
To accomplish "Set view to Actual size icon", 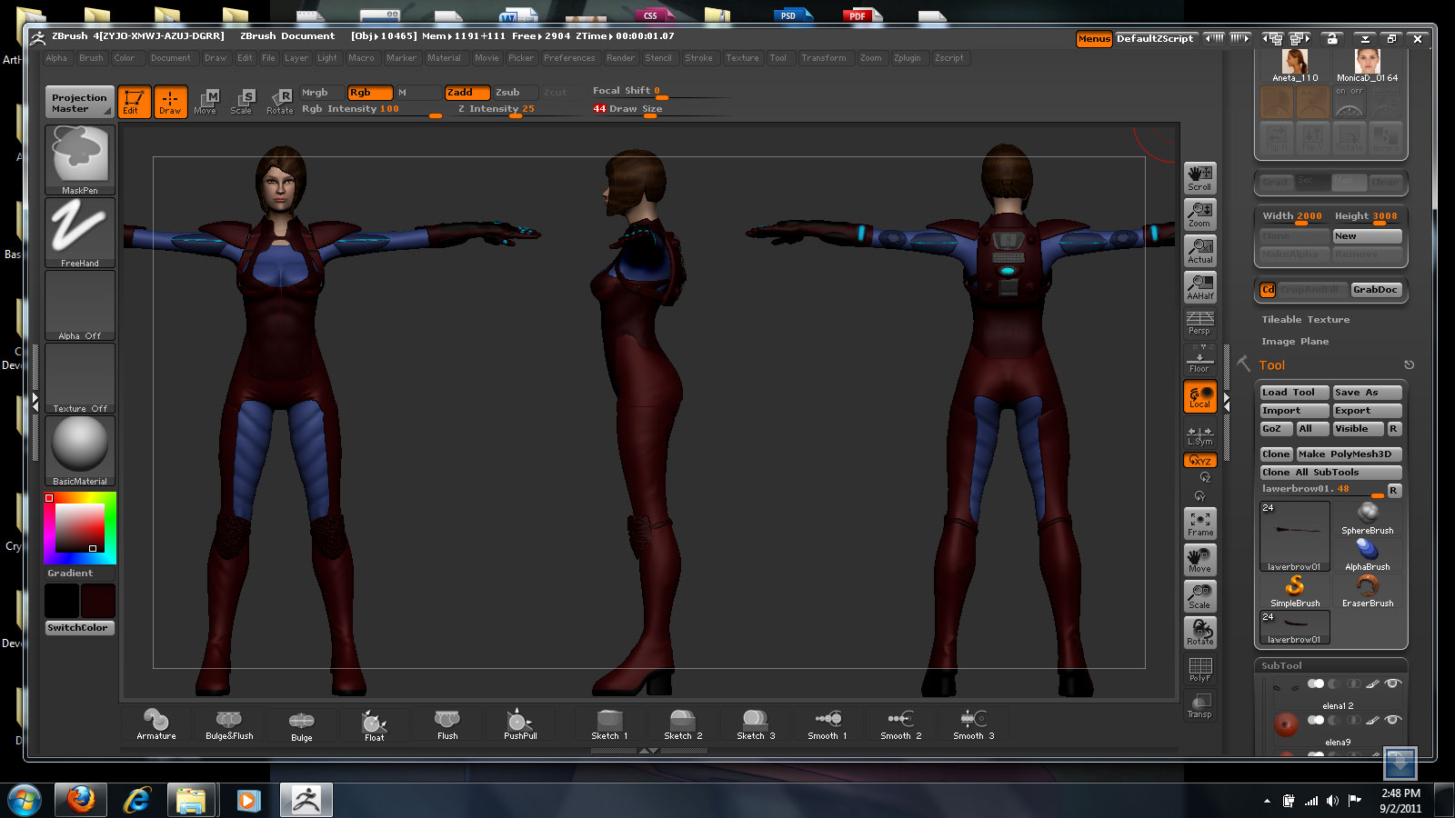I will click(x=1199, y=250).
